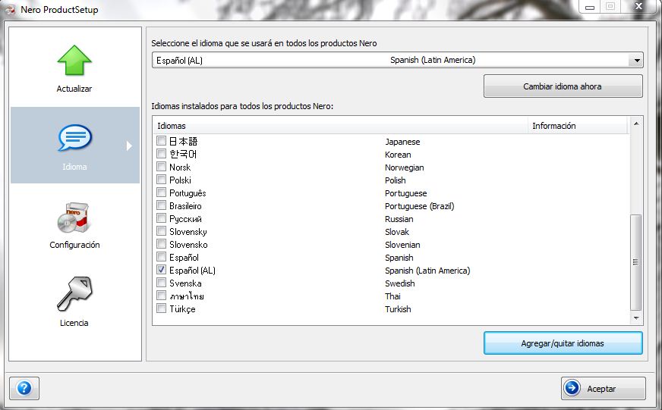
Task: Check the Slovensky checkbox
Action: click(x=161, y=231)
